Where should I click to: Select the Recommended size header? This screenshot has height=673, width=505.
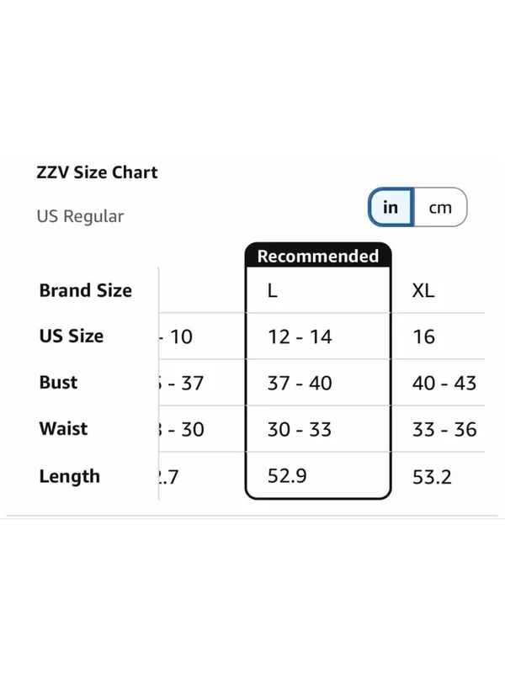[x=318, y=256]
